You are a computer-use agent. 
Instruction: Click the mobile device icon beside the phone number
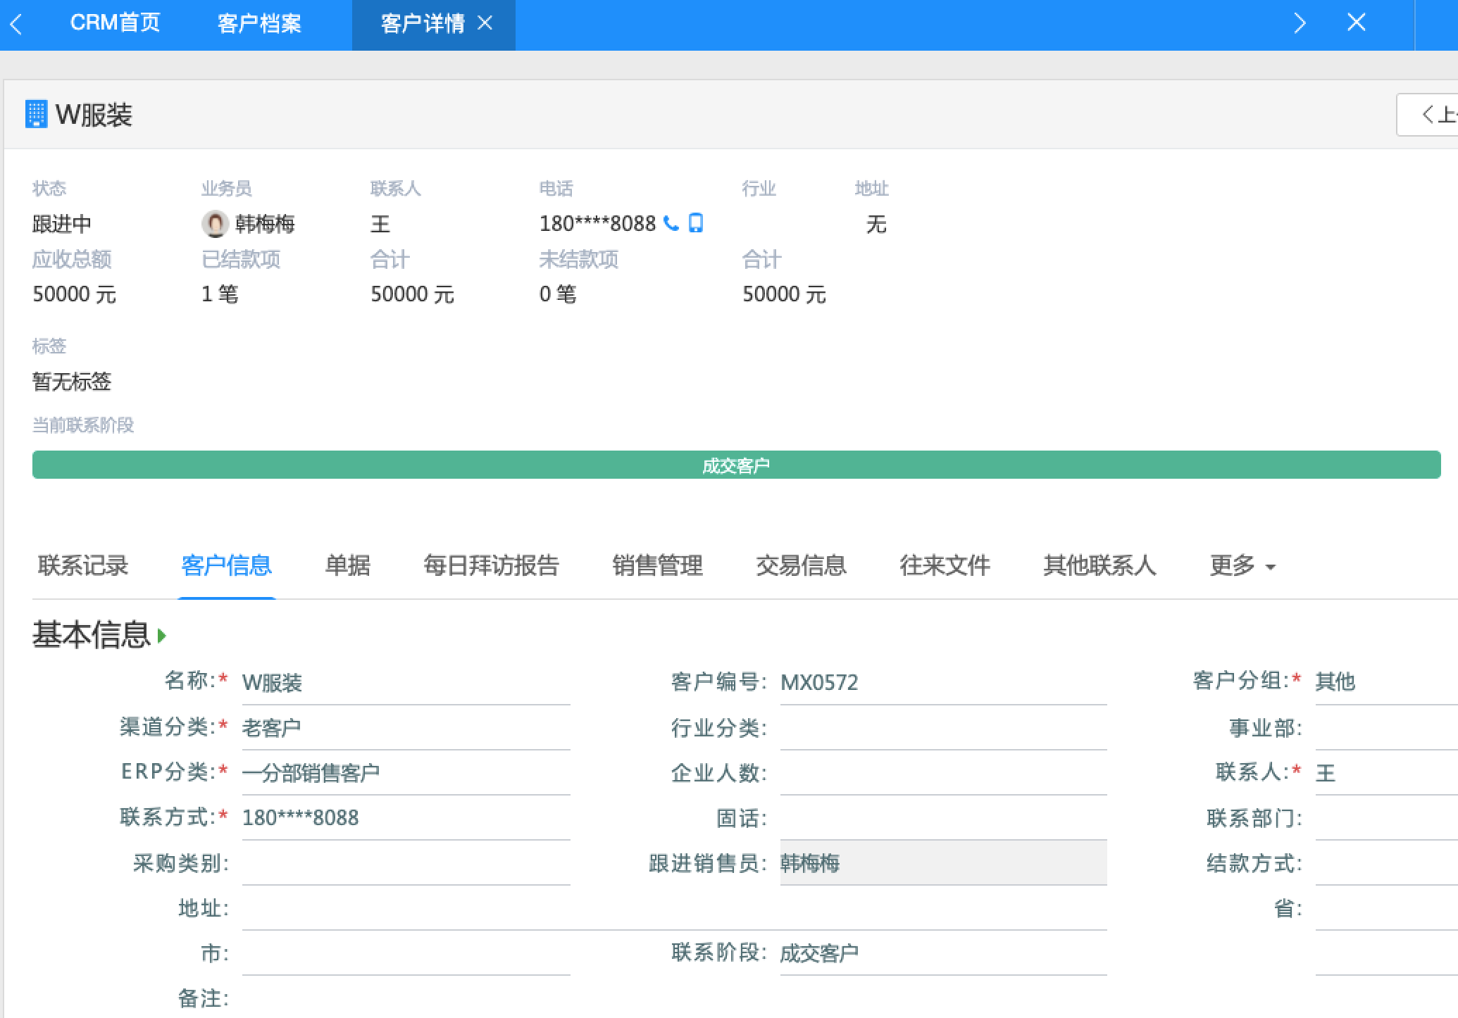coord(695,222)
